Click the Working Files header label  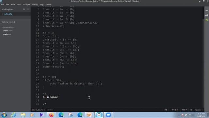pyautogui.click(x=8, y=9)
